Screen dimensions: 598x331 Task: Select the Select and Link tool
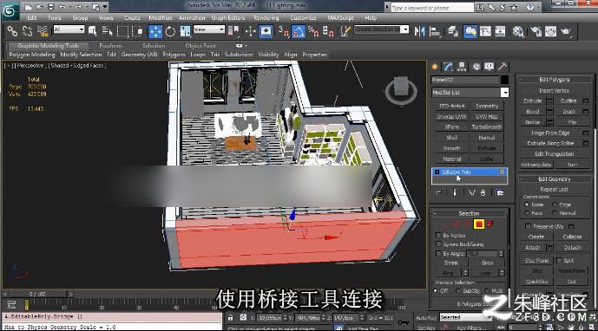(12, 31)
